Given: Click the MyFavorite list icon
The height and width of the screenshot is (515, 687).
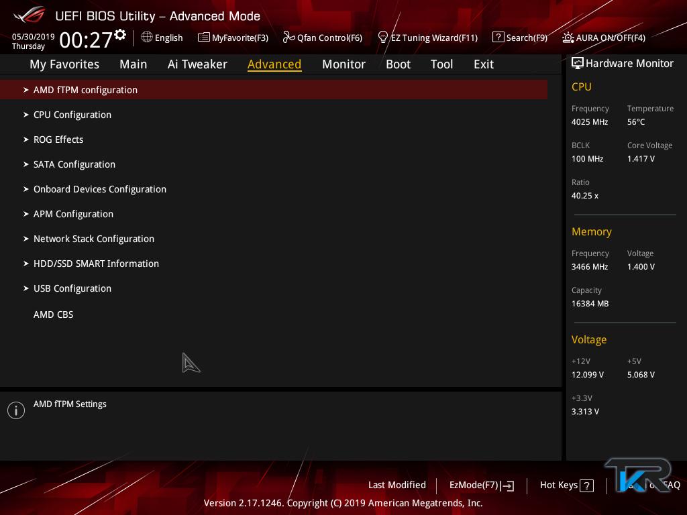Looking at the screenshot, I should 204,38.
